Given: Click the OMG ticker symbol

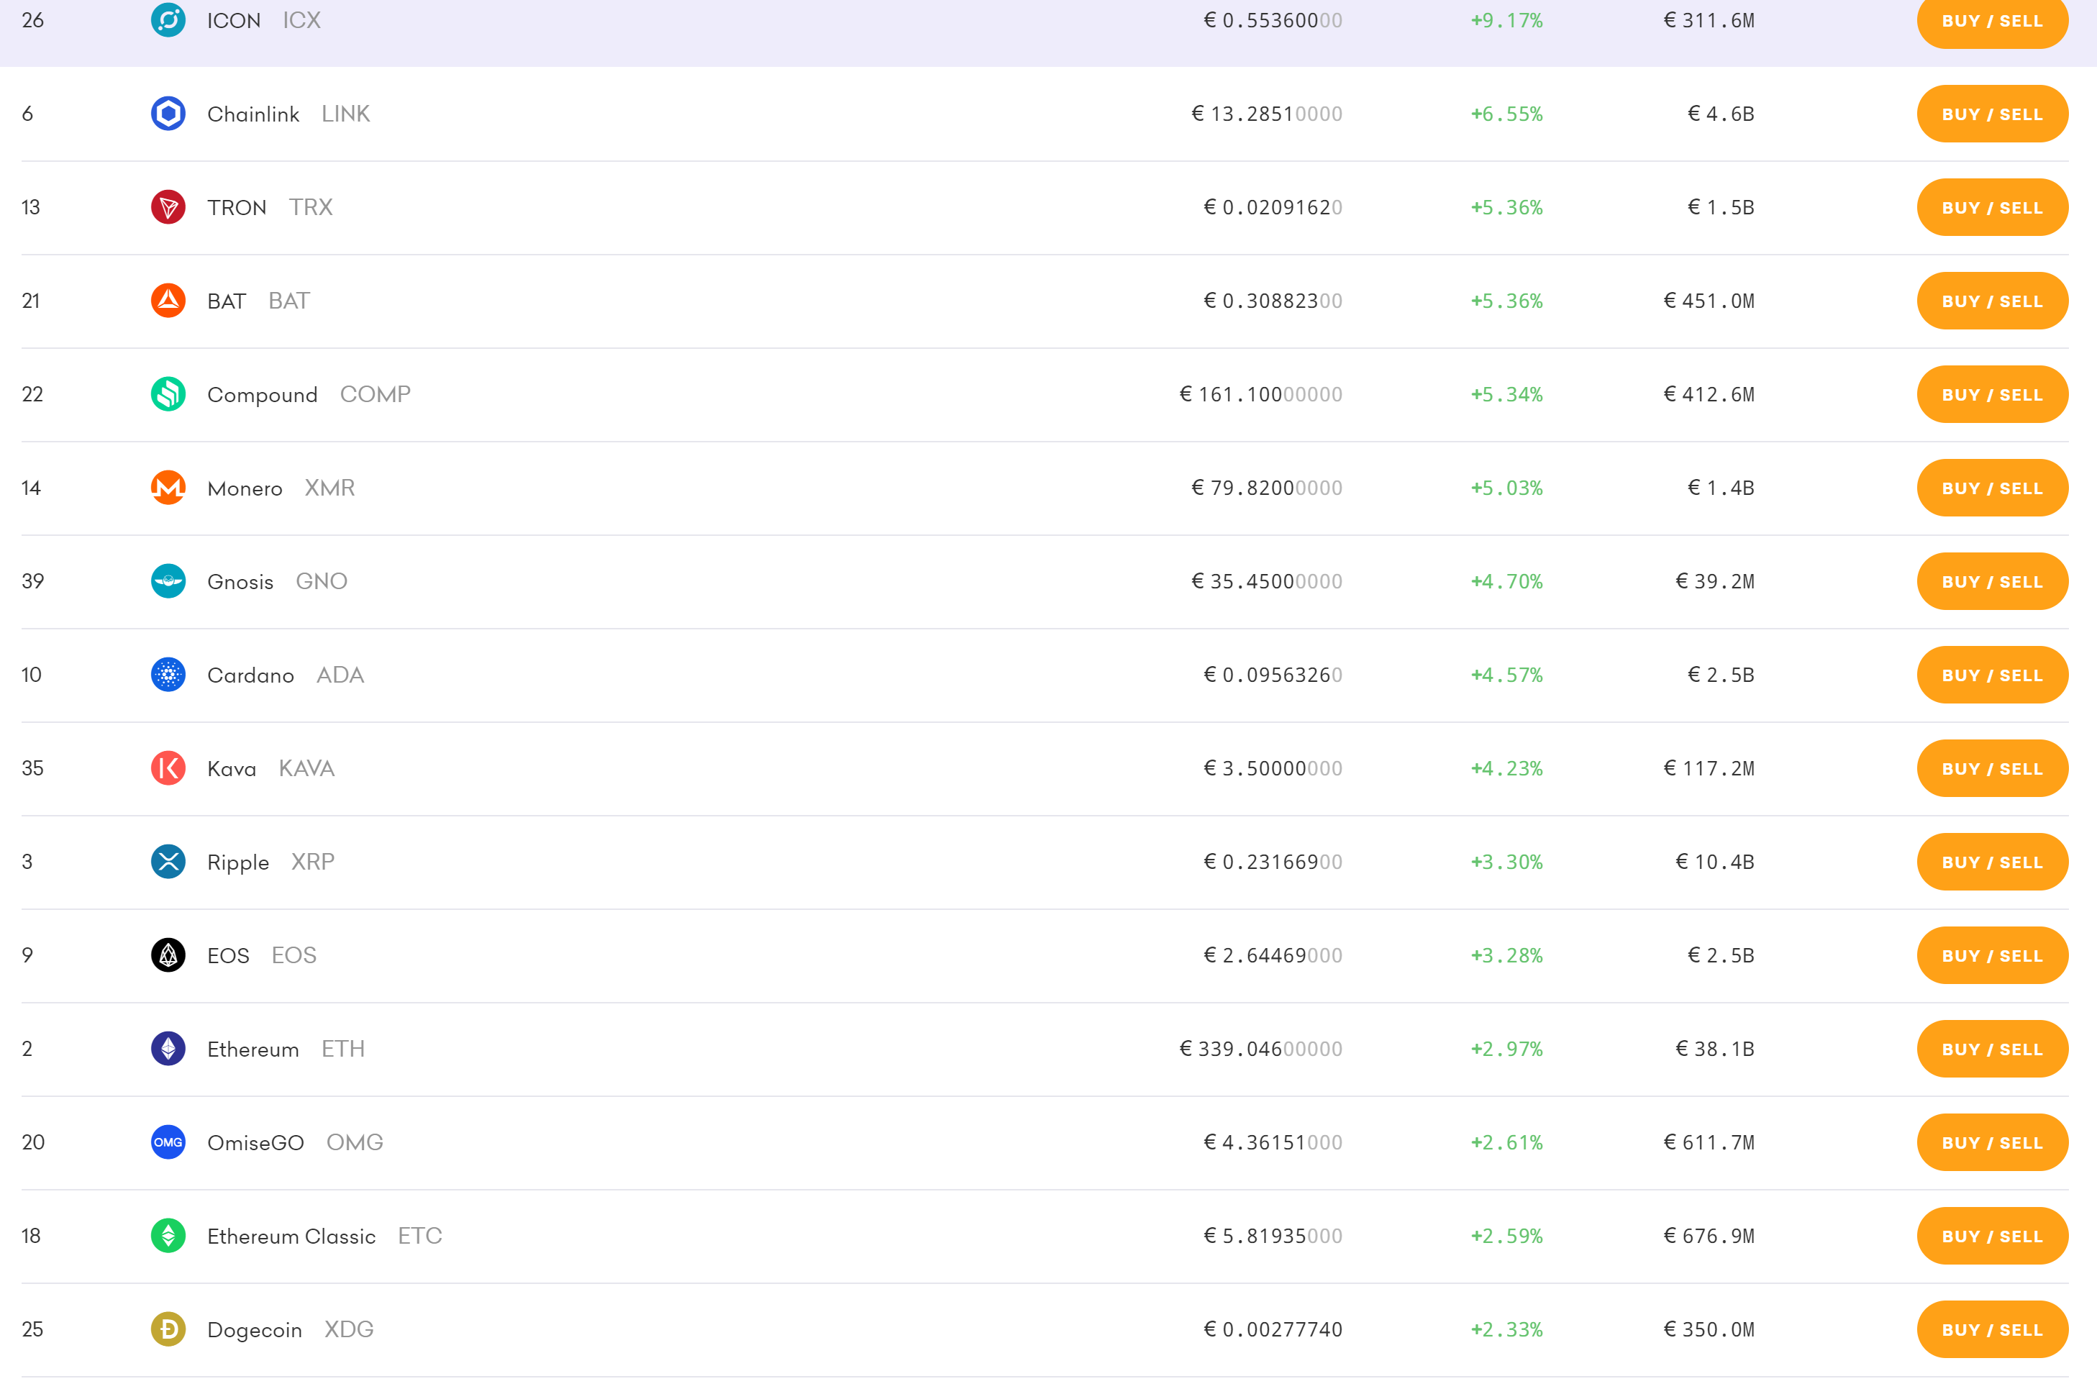Looking at the screenshot, I should (x=355, y=1143).
